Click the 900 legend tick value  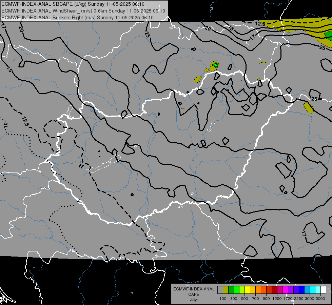click(x=266, y=299)
